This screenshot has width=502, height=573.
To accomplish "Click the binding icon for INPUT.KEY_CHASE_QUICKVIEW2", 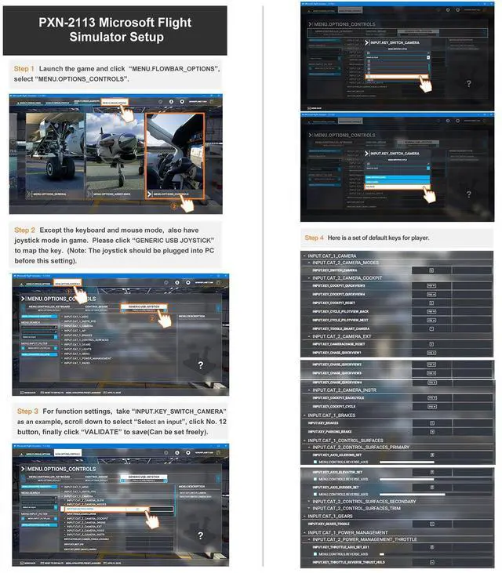I will pyautogui.click(x=431, y=364).
